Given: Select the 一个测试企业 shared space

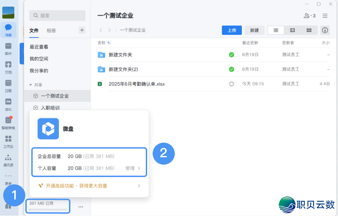Looking at the screenshot, I should (x=57, y=96).
